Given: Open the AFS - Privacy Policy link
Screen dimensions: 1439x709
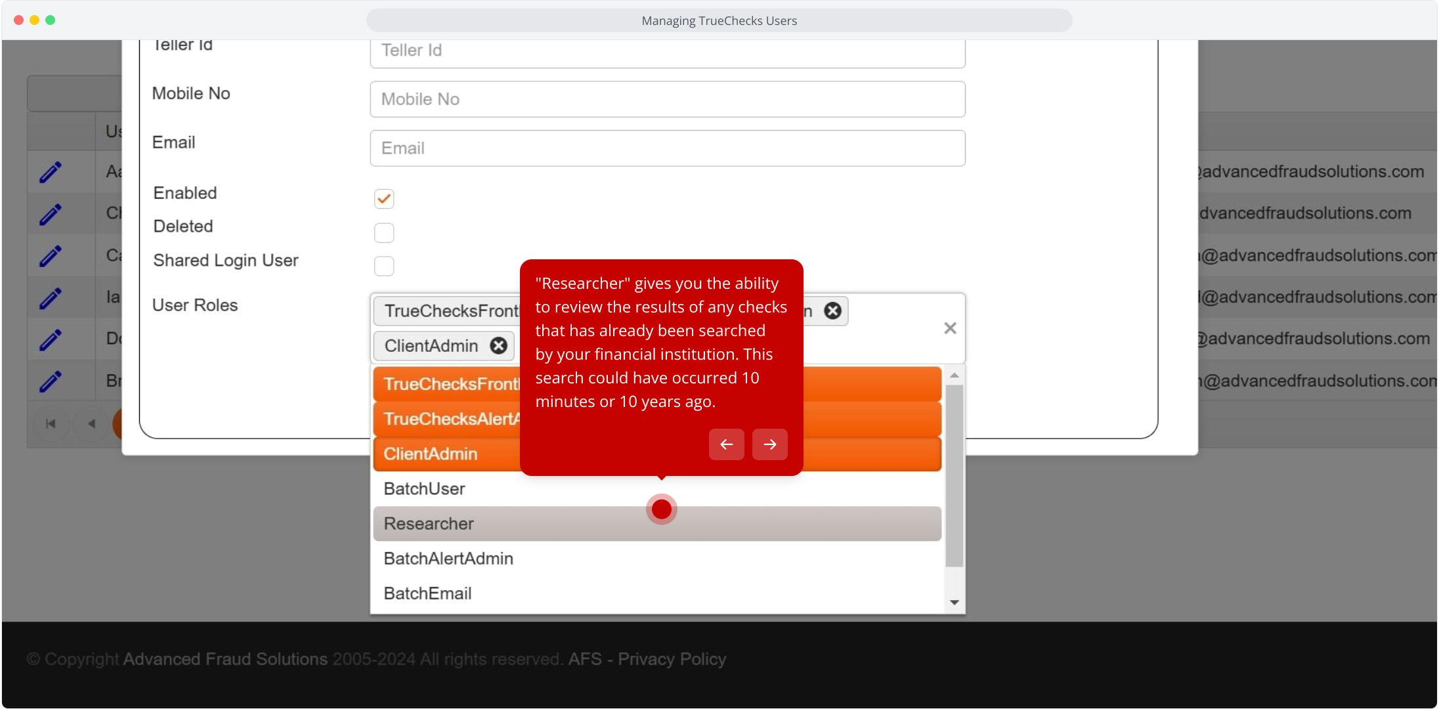Looking at the screenshot, I should [647, 658].
